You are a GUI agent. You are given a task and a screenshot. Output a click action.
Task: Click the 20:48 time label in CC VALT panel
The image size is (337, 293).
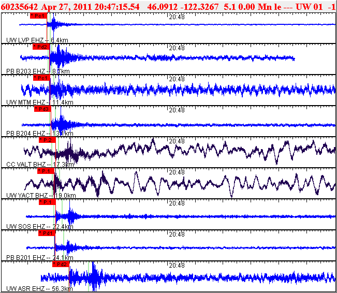pos(177,141)
